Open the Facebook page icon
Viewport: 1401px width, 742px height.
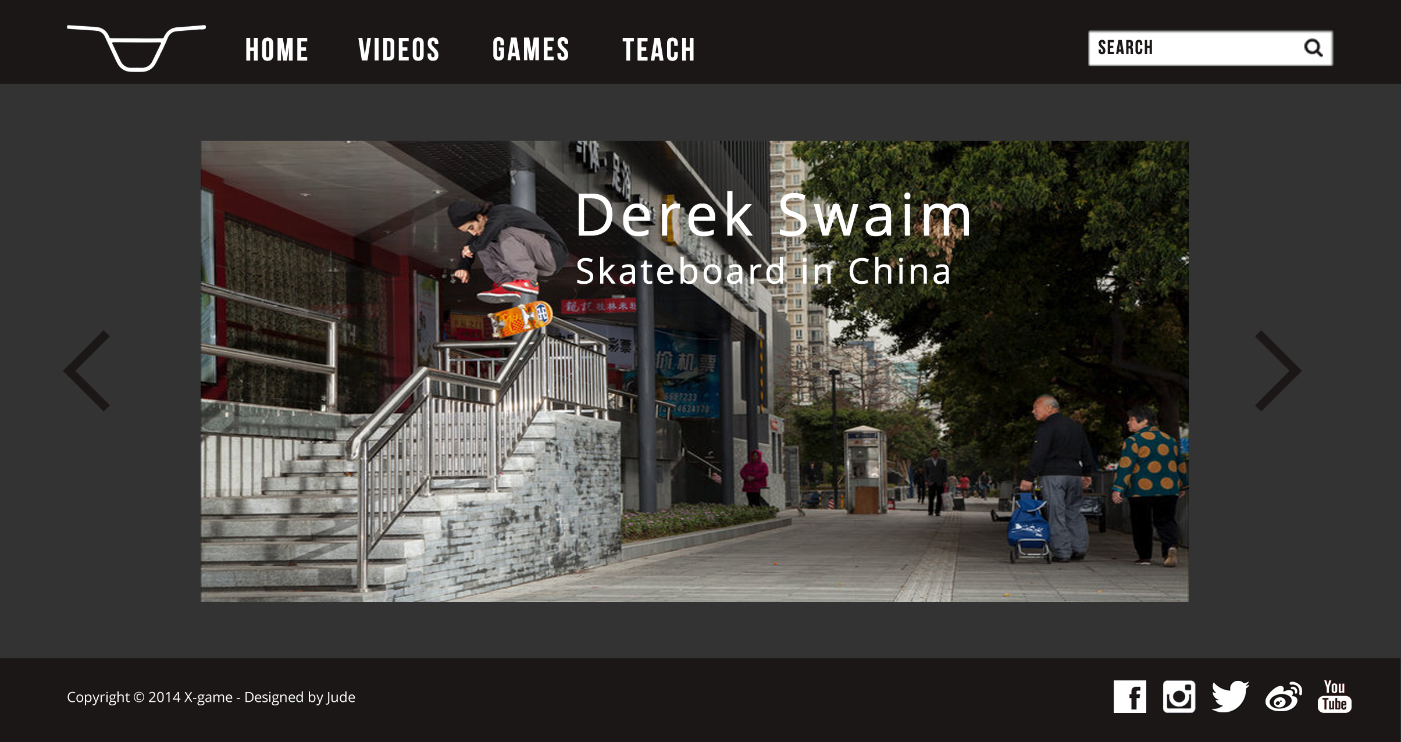tap(1129, 696)
